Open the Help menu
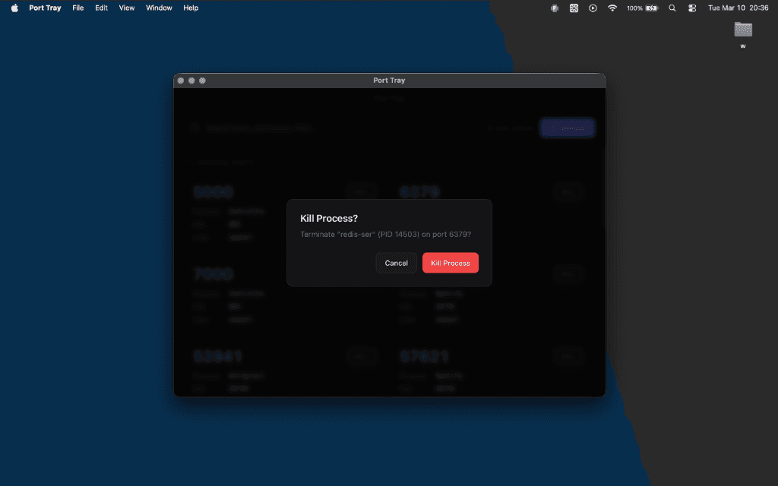Screen dimensions: 778x486 [x=191, y=8]
